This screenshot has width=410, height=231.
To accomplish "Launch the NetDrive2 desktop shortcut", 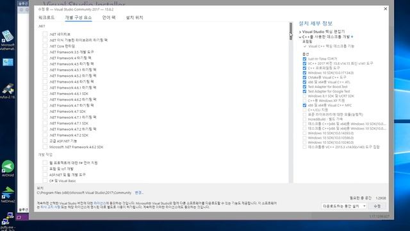I will tap(8, 194).
